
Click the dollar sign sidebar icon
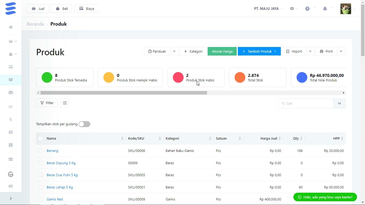coord(11,119)
